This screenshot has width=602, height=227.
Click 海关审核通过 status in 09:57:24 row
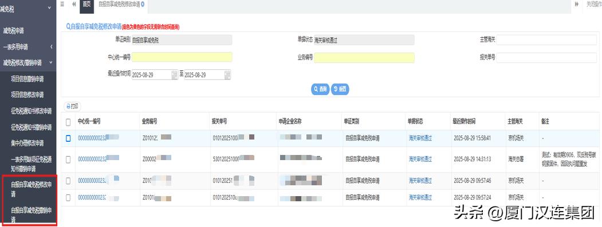pyautogui.click(x=420, y=197)
